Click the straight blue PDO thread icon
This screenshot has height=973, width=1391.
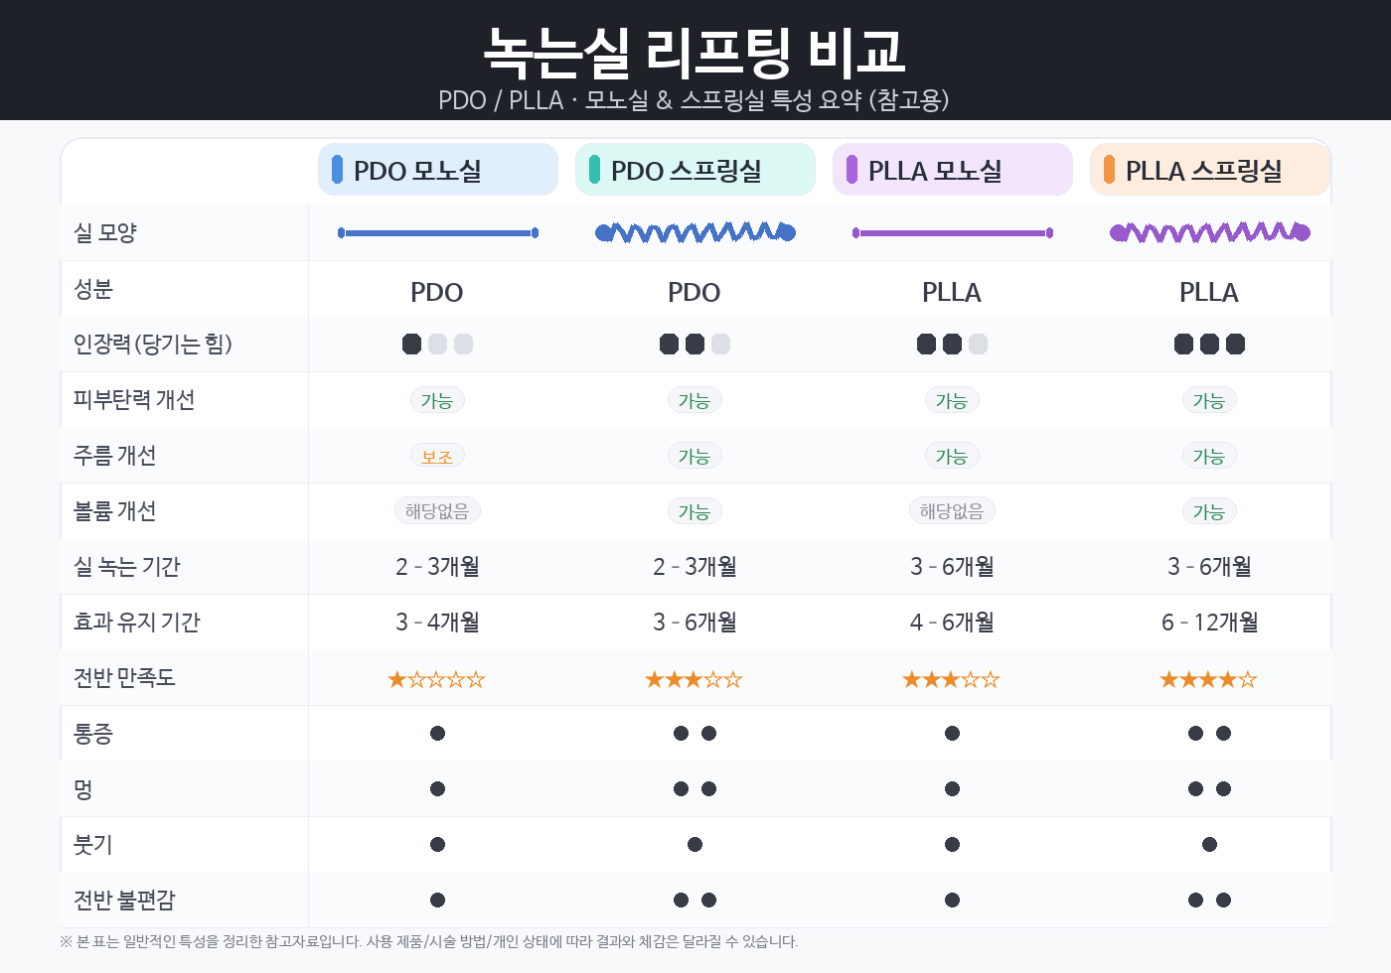[437, 233]
